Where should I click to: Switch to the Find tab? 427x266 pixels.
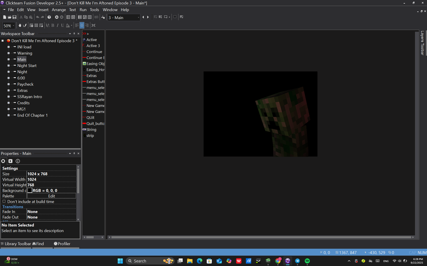pyautogui.click(x=38, y=244)
